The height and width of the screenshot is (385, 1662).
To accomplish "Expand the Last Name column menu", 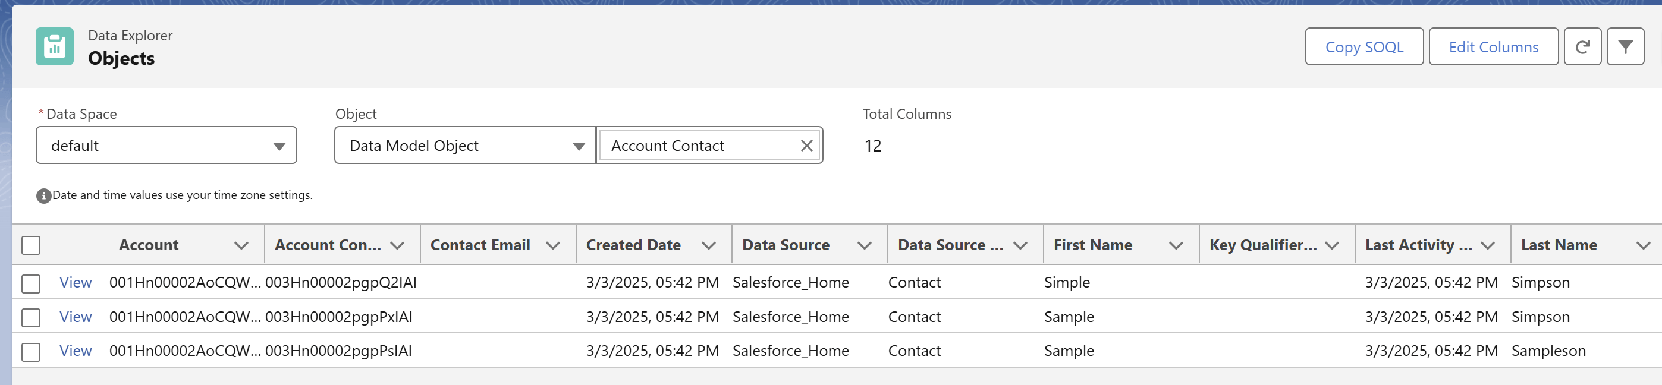I will tap(1644, 246).
